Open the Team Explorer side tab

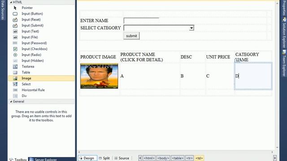tap(284, 63)
